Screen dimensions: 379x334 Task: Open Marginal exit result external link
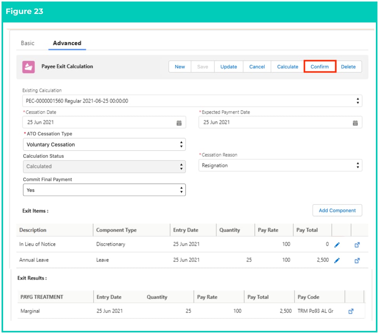351,311
